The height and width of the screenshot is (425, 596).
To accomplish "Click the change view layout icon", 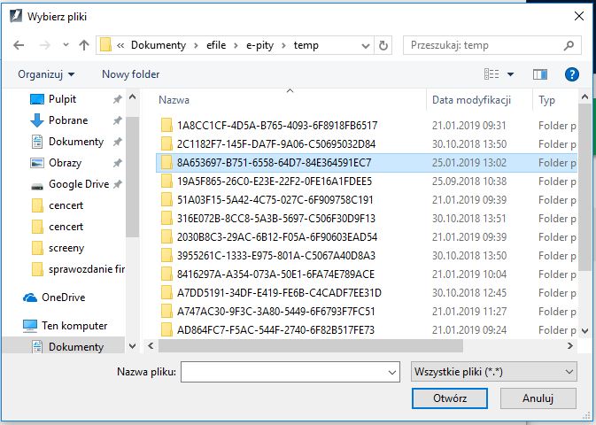I will 492,74.
